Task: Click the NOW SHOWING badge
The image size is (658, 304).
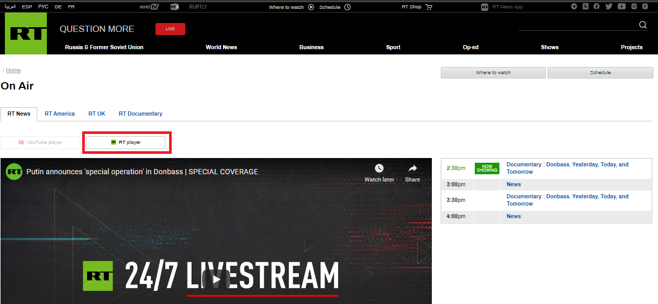Action: [x=487, y=168]
